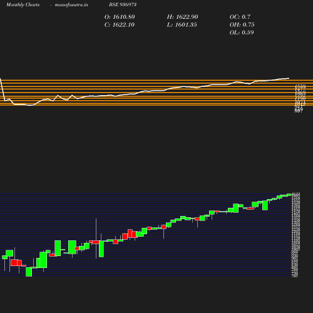Click the tallest-wick candlestick in the chart
The image size is (313, 313).
(x=96, y=242)
